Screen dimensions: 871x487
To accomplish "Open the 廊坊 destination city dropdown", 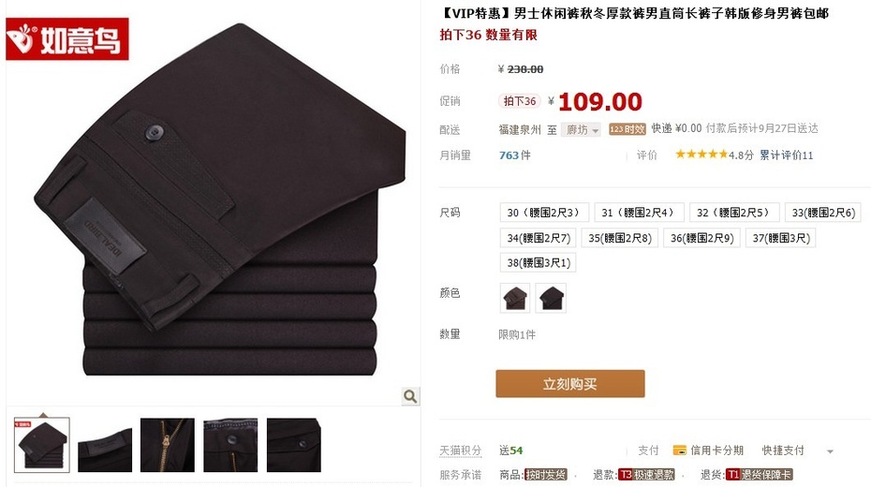I will point(581,130).
